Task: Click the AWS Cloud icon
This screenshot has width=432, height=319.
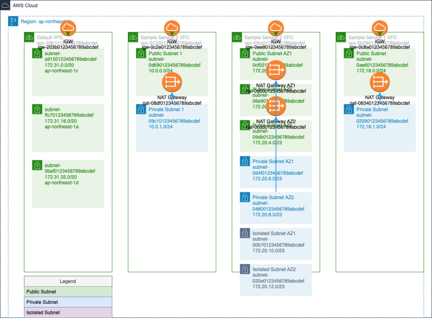Action: click(x=5, y=5)
